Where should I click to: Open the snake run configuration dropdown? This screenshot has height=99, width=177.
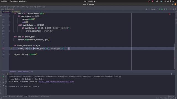[x=154, y=9]
